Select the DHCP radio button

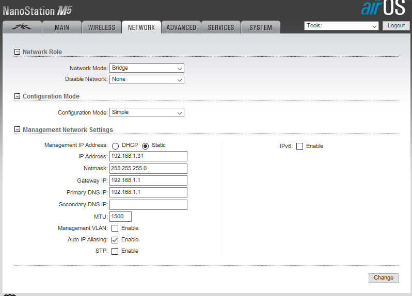coord(115,146)
